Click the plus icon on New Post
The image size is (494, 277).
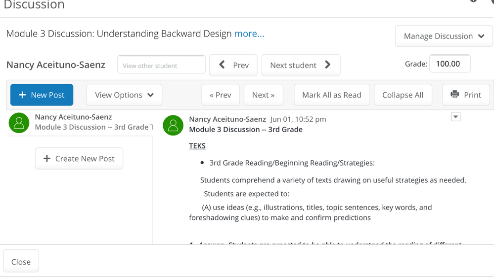[x=22, y=95]
